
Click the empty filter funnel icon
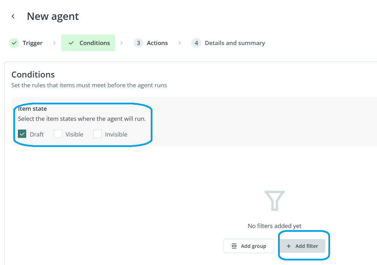(275, 200)
